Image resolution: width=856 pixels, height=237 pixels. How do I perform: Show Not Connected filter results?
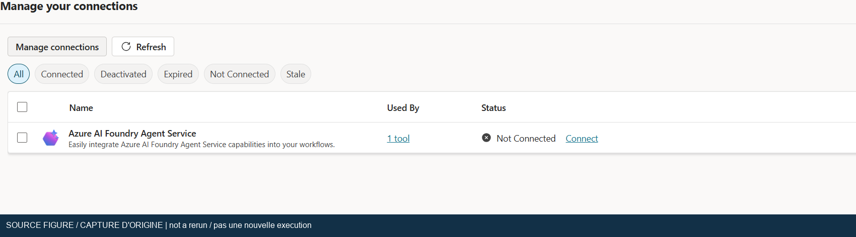[240, 74]
